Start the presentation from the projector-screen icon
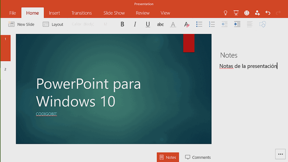 [236, 13]
